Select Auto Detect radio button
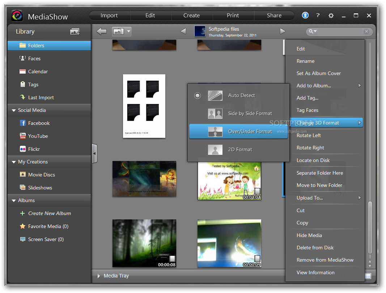 (198, 96)
